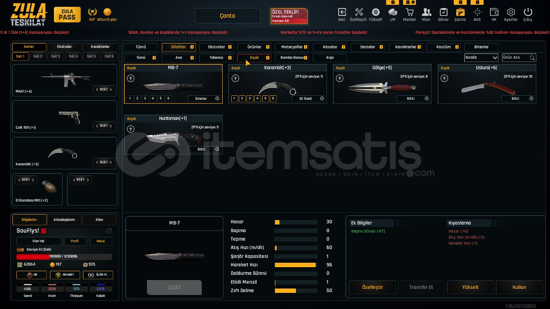The height and width of the screenshot is (309, 550).
Task: Open the Kasalar category tab
Action: [x=330, y=47]
